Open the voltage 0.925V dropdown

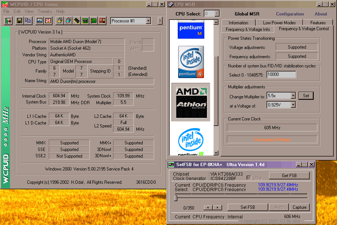pos(293,105)
